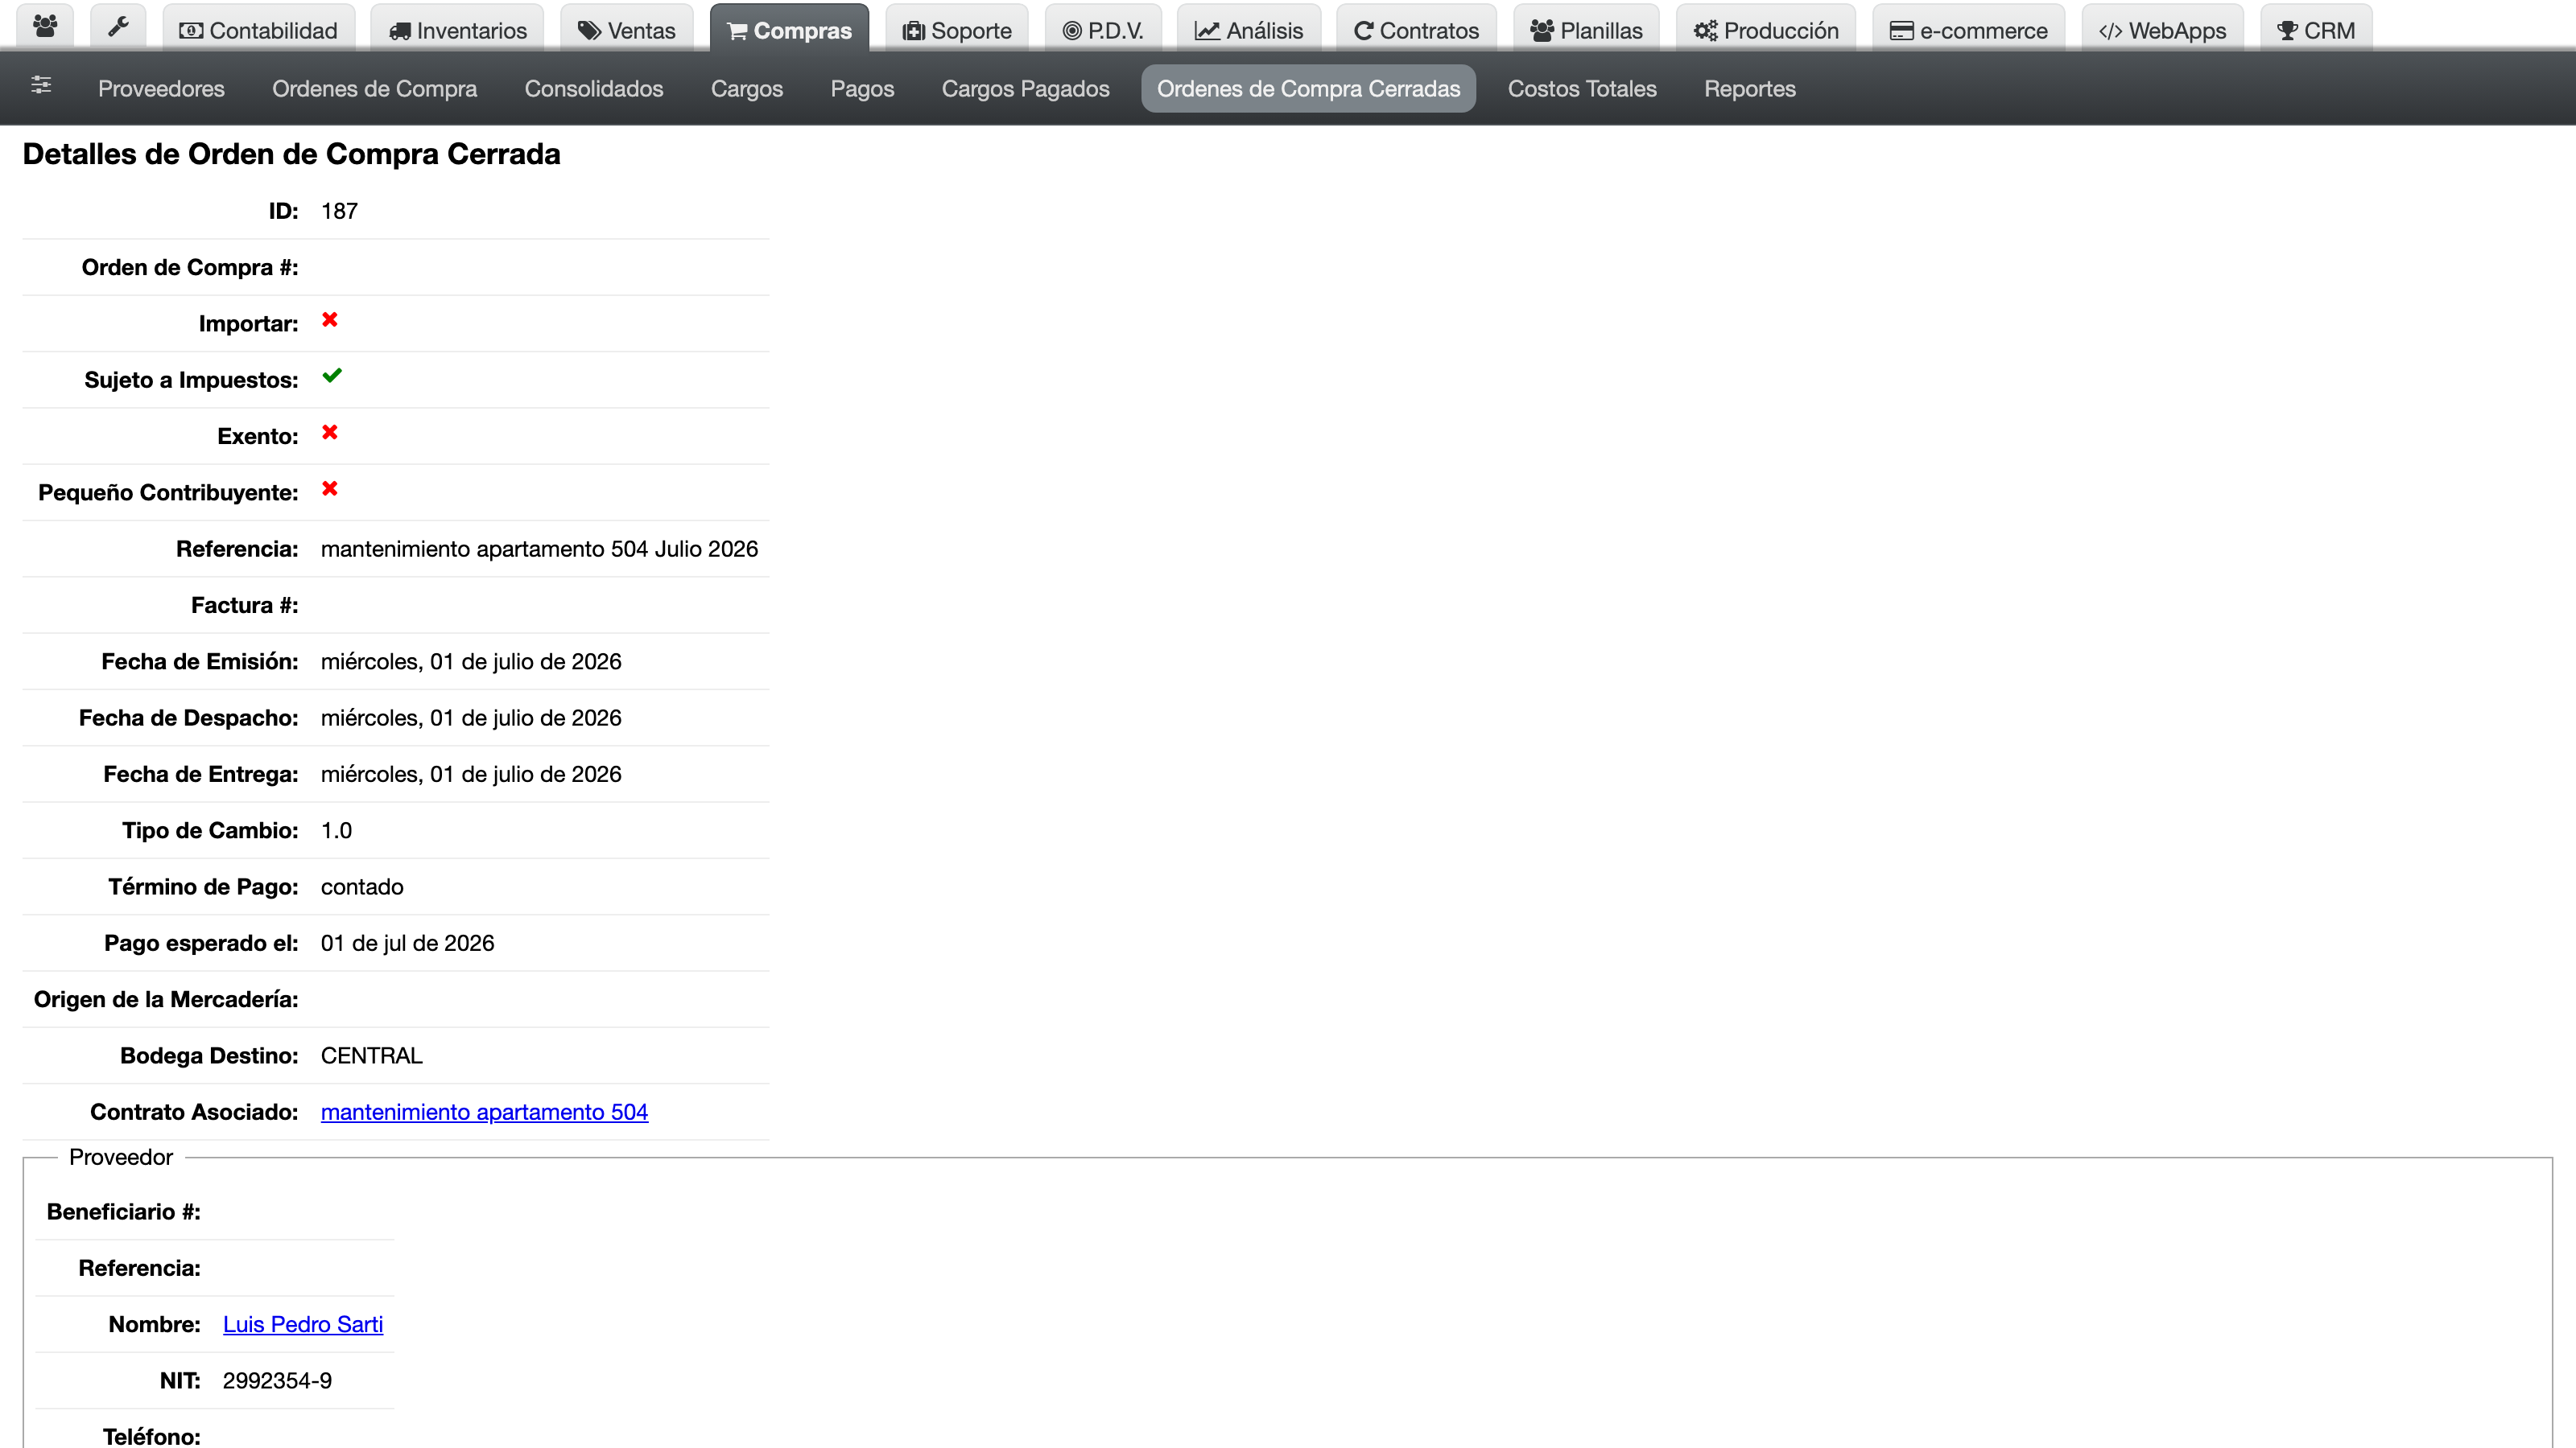Viewport: 2576px width, 1448px height.
Task: Click the Planillas people icon
Action: click(1542, 31)
